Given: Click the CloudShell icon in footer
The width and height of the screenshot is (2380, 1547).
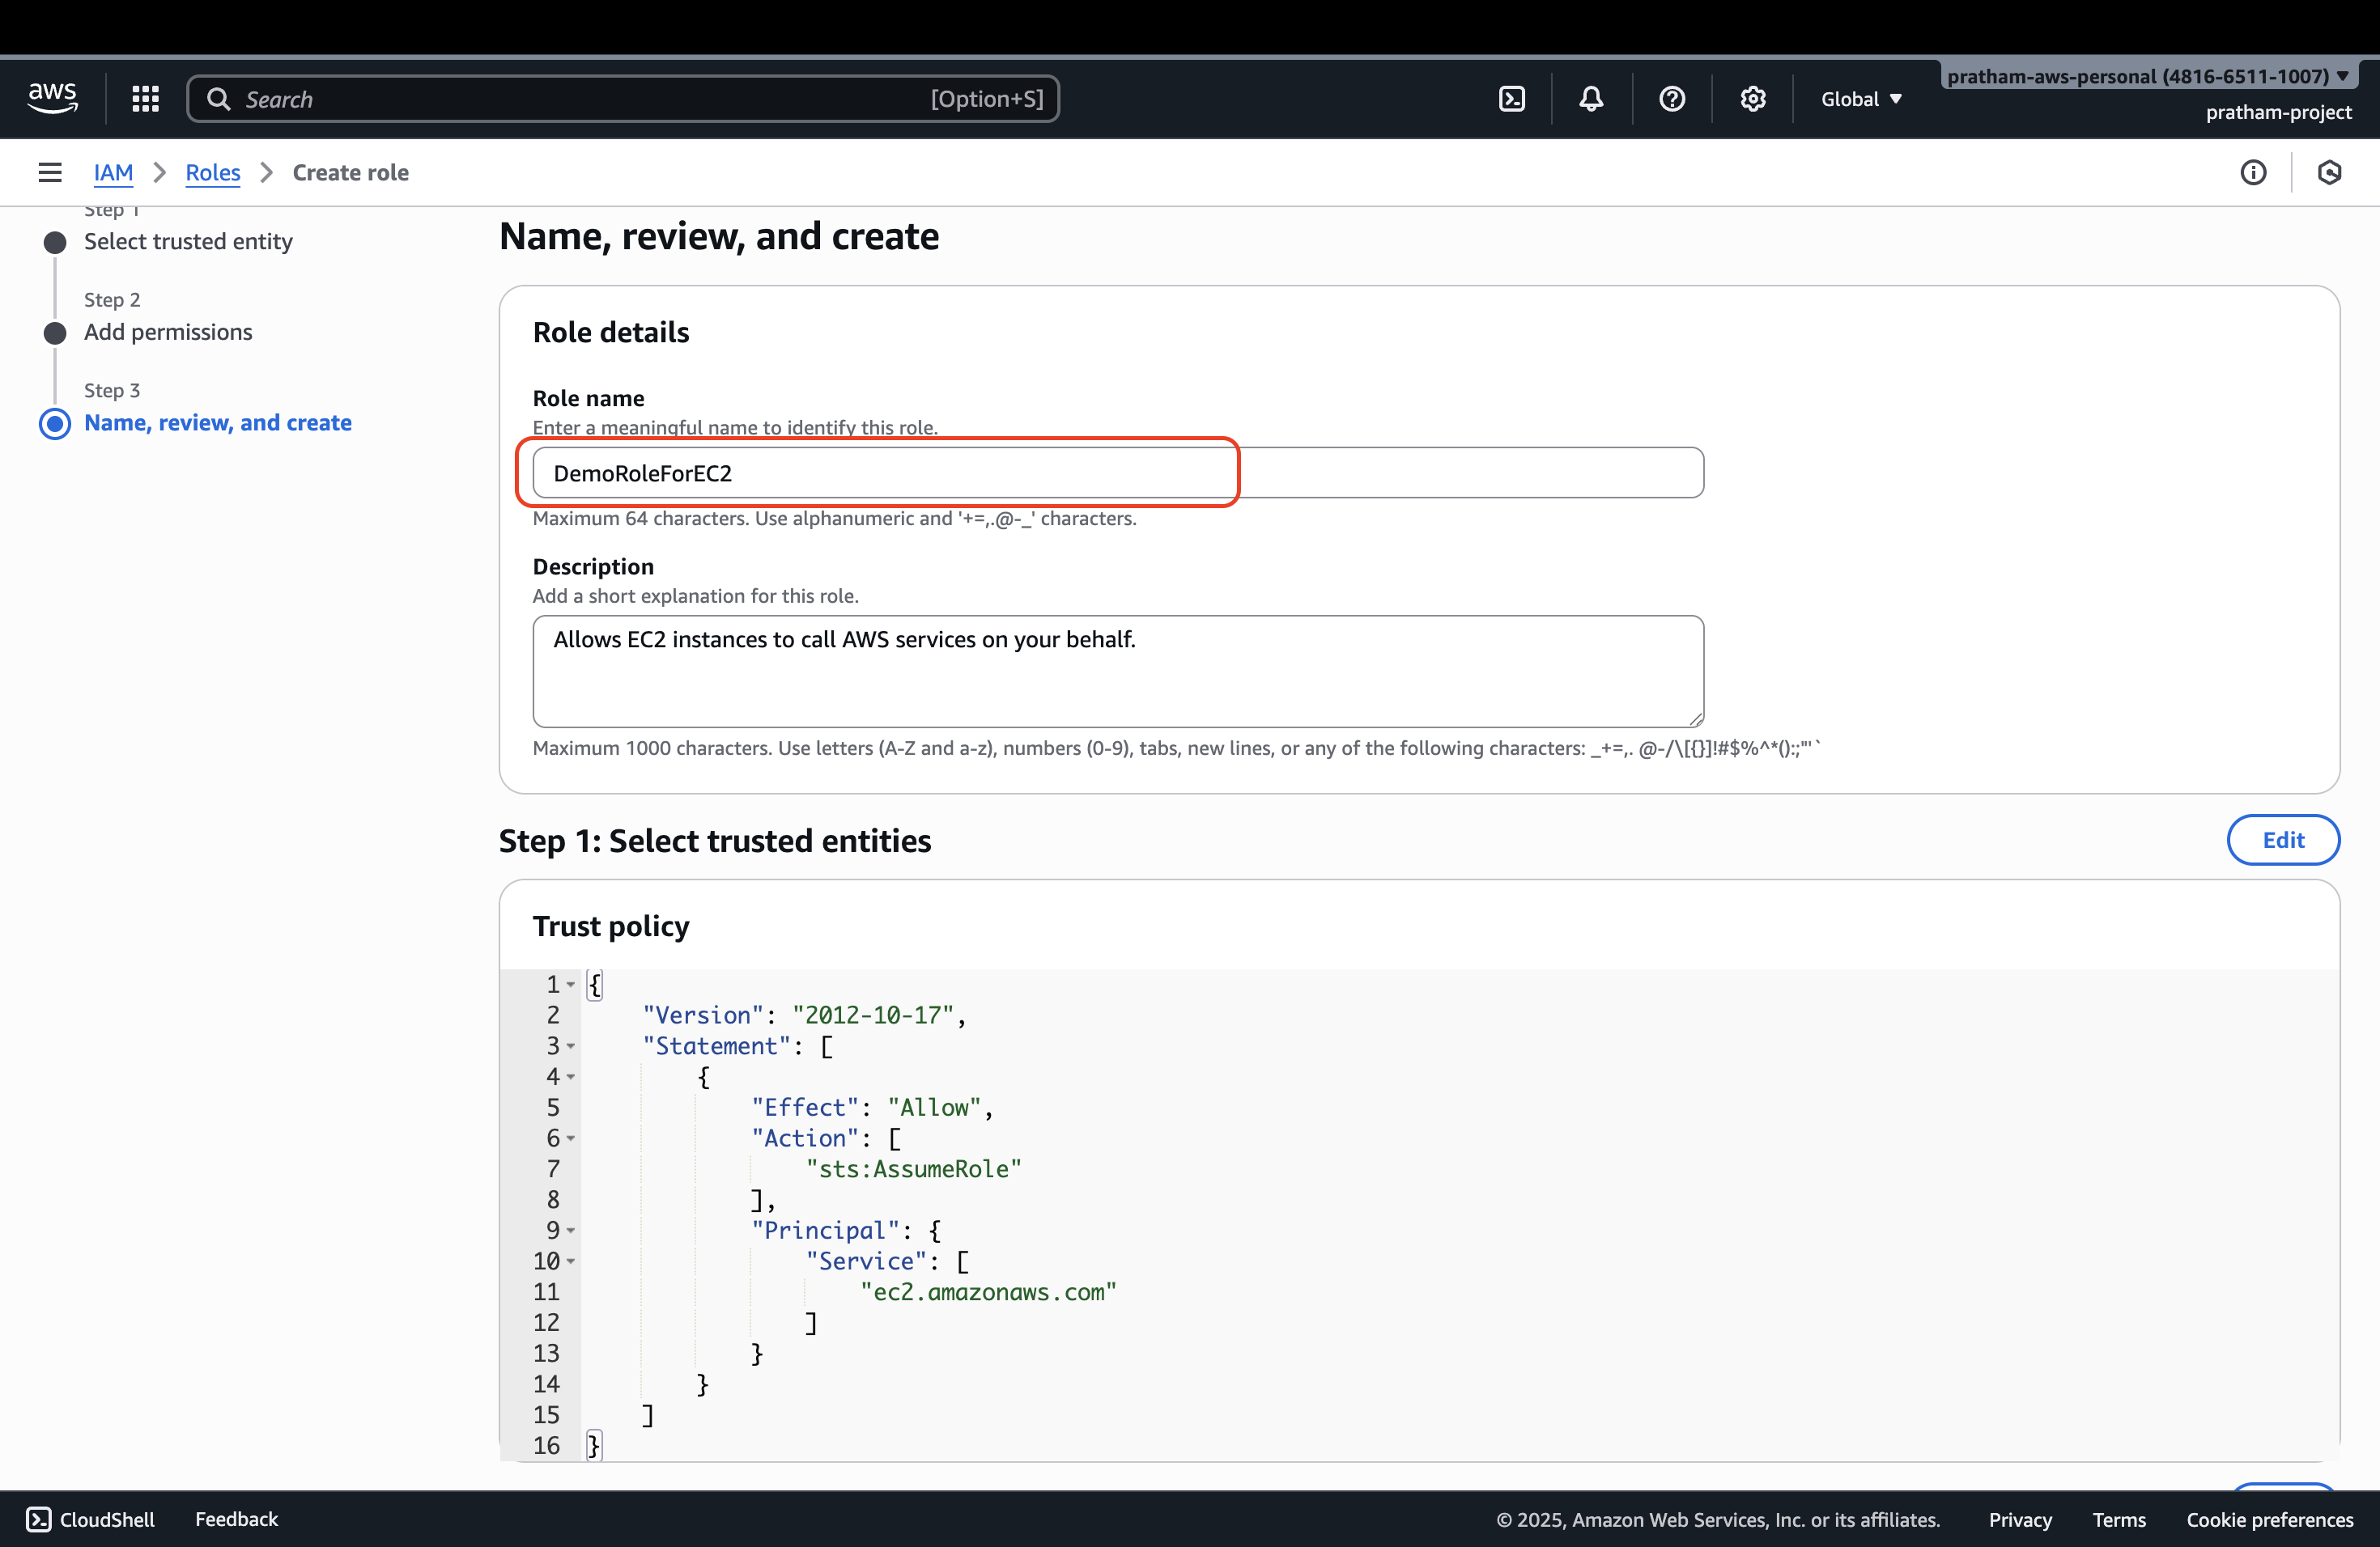Looking at the screenshot, I should 38,1519.
